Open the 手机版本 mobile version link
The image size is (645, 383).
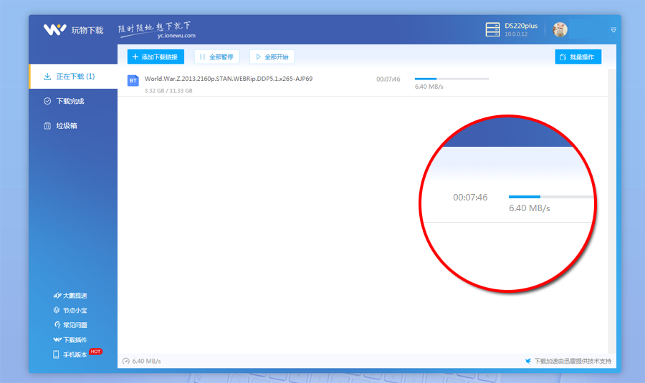[70, 354]
